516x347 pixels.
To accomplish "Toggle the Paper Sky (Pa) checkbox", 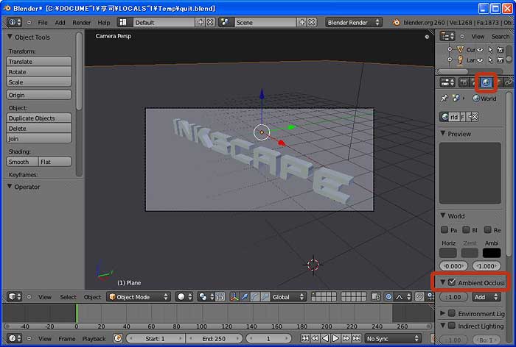I will pos(444,230).
